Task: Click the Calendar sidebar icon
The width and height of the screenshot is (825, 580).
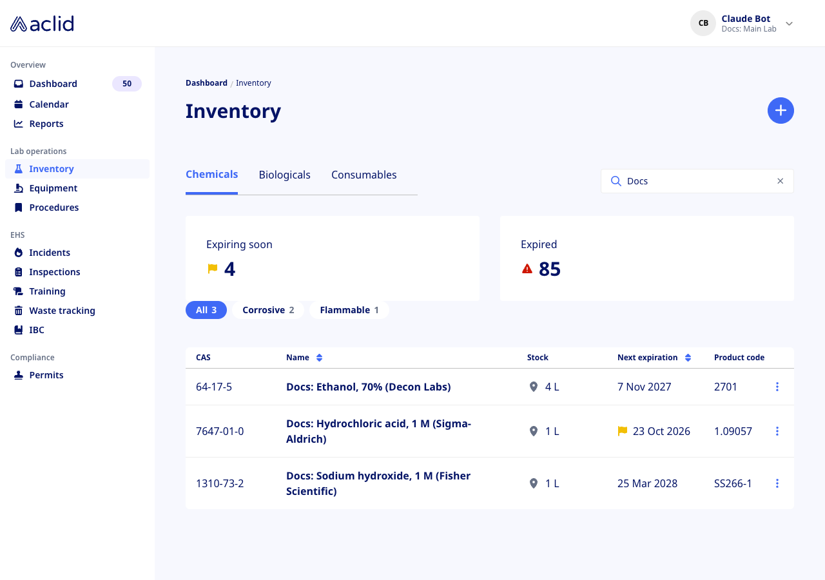Action: pos(19,104)
